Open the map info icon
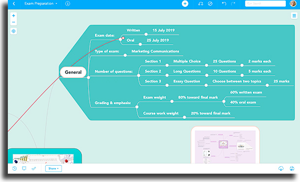300x182 pixels. [x=67, y=3]
